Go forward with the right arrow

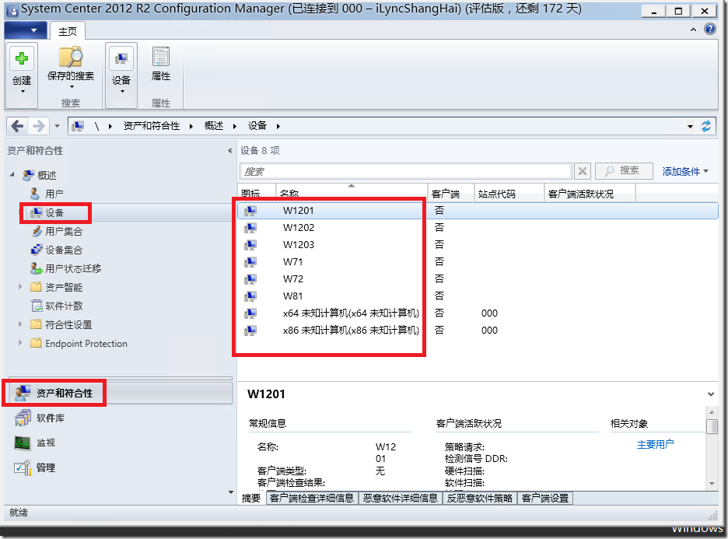(39, 126)
